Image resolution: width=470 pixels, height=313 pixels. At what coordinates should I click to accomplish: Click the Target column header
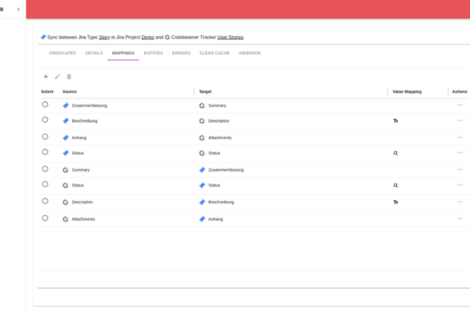(205, 92)
